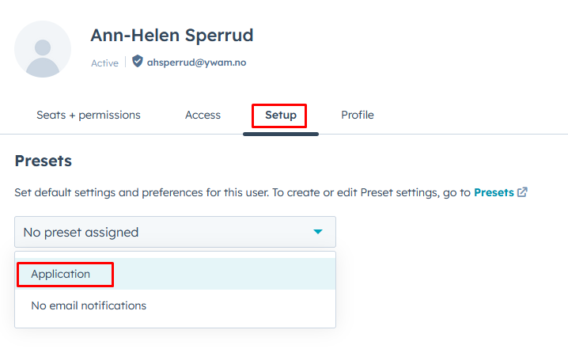
Task: Click the Ann-Helen Sperrud name heading
Action: [172, 35]
